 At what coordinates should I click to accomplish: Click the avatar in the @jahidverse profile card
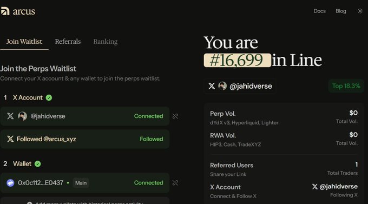click(x=222, y=86)
